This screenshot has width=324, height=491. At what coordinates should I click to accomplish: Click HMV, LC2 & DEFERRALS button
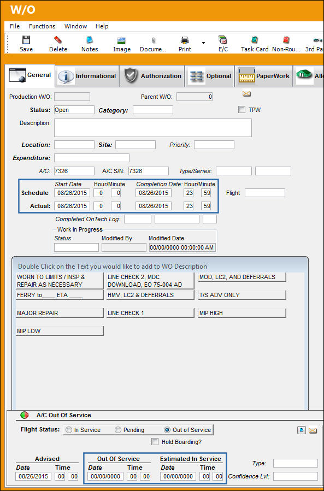[x=150, y=295]
